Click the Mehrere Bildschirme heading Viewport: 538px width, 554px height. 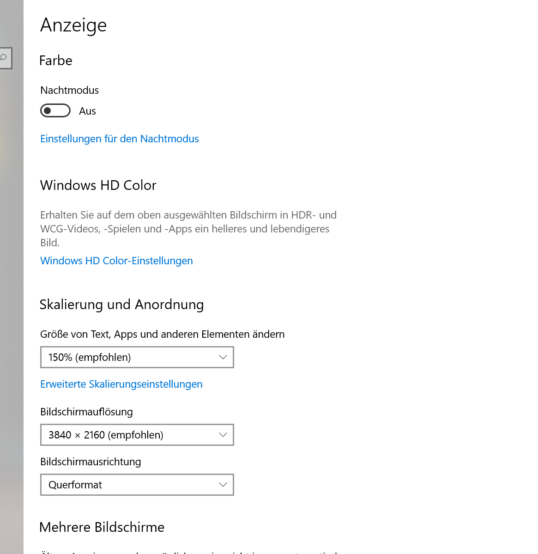click(x=102, y=527)
